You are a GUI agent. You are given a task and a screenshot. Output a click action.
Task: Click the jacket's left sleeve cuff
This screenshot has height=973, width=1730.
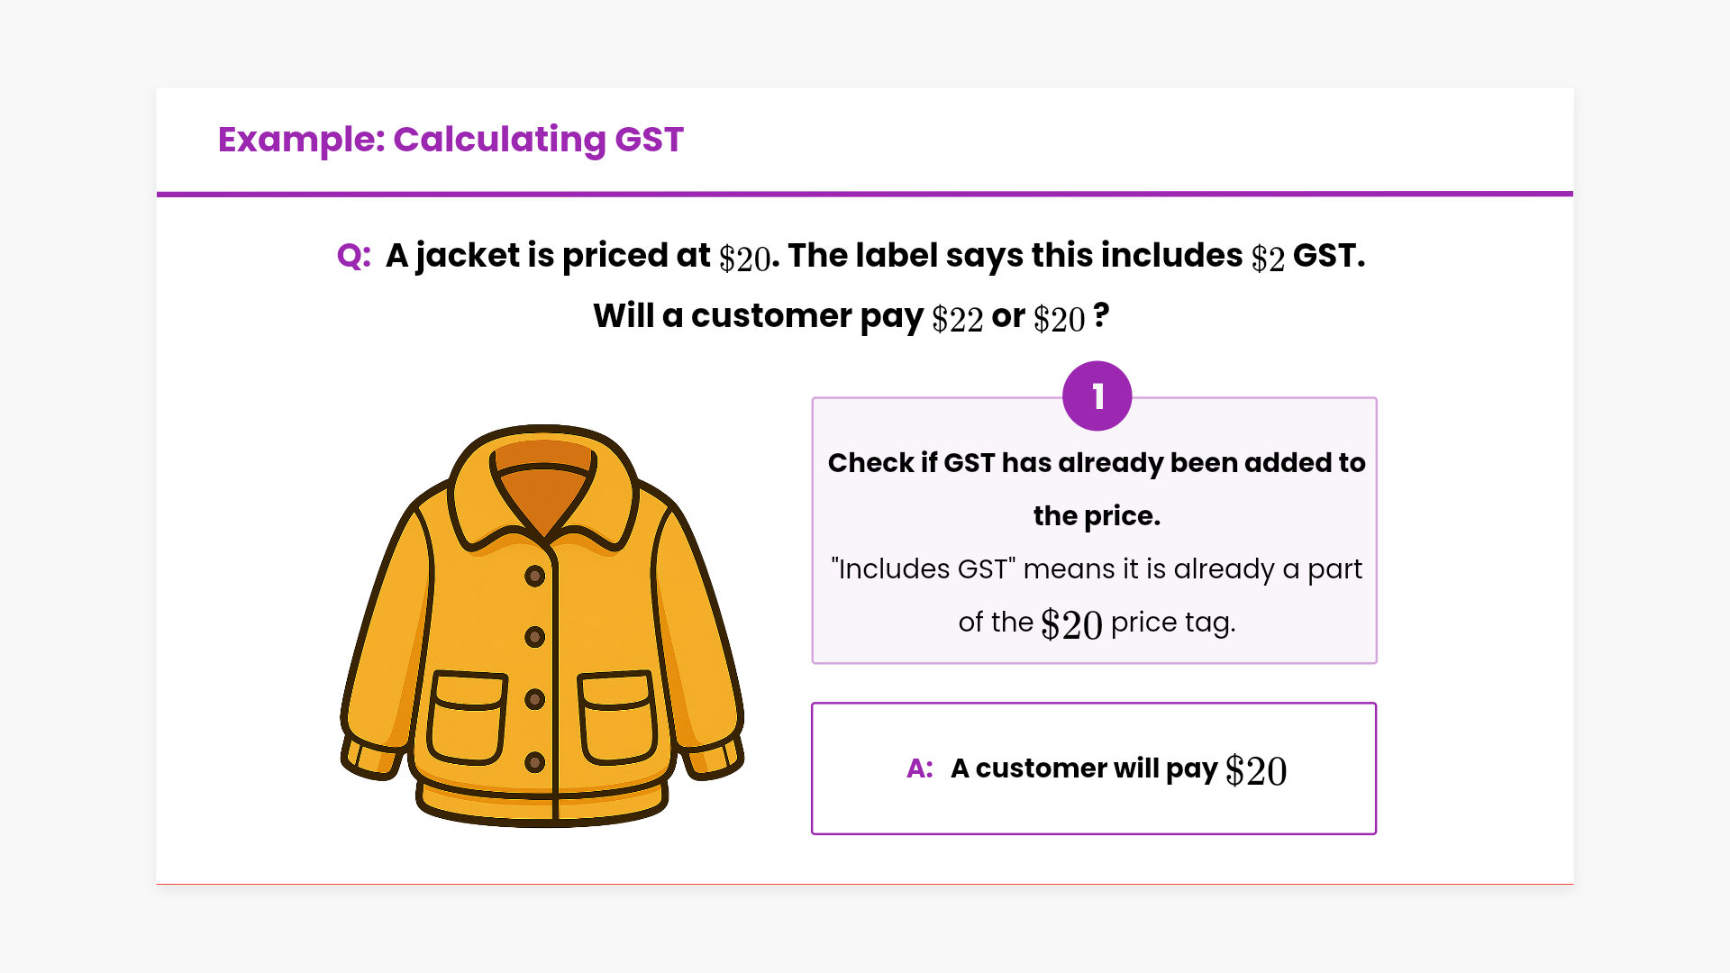tap(371, 757)
